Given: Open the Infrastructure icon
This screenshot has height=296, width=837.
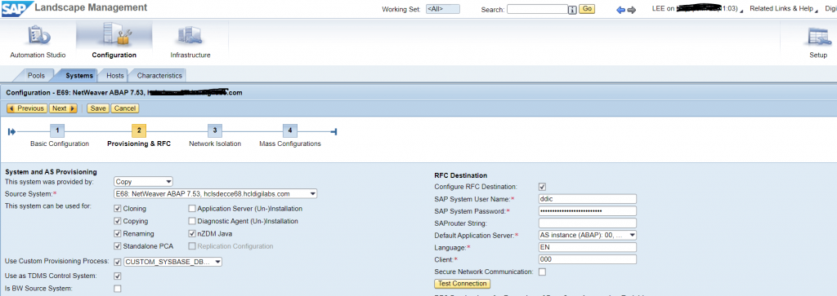Looking at the screenshot, I should click(190, 37).
